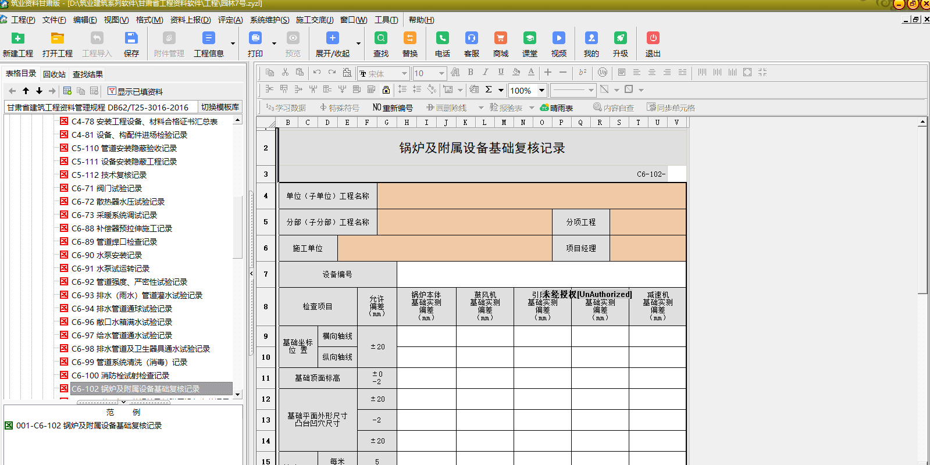Click the Bold formatting icon

pyautogui.click(x=471, y=72)
